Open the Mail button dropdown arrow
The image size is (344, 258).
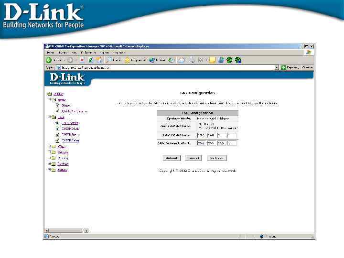click(186, 60)
